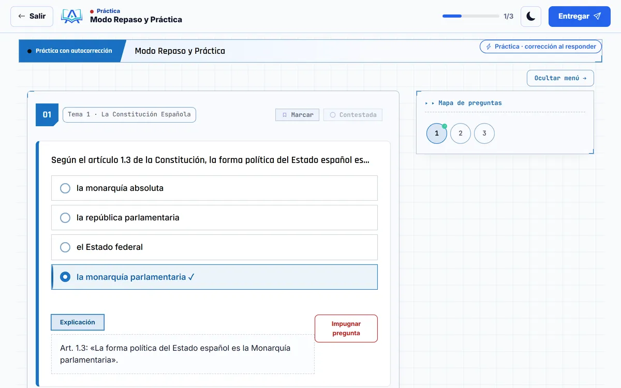Screen dimensions: 621x388
Task: Toggle dark mode moon icon
Action: click(530, 17)
